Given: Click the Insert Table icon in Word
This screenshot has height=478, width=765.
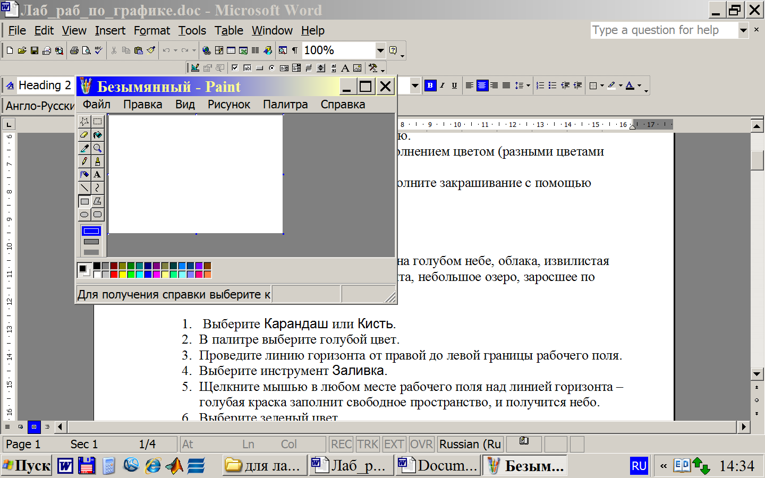Looking at the screenshot, I should point(231,50).
